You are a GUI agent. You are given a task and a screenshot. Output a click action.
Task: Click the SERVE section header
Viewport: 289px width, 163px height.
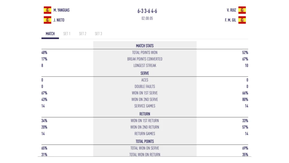[x=145, y=73]
